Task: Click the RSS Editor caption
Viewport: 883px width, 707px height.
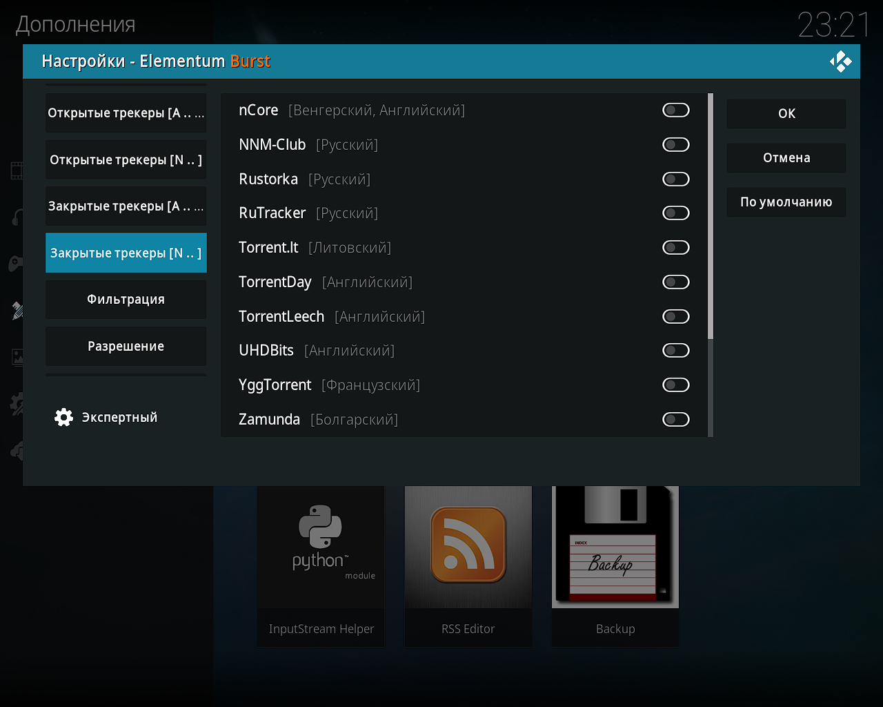Action: pos(468,629)
